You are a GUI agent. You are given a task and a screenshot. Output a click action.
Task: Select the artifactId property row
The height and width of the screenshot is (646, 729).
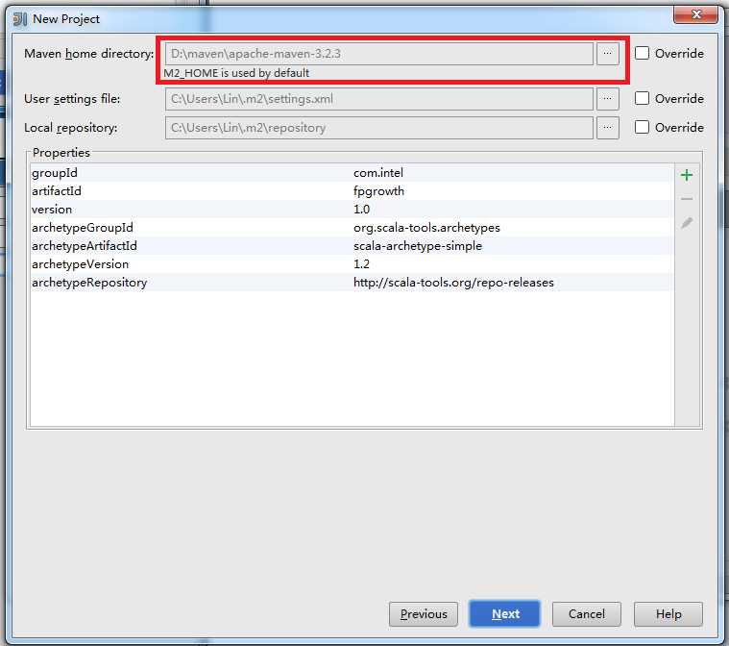(x=352, y=191)
